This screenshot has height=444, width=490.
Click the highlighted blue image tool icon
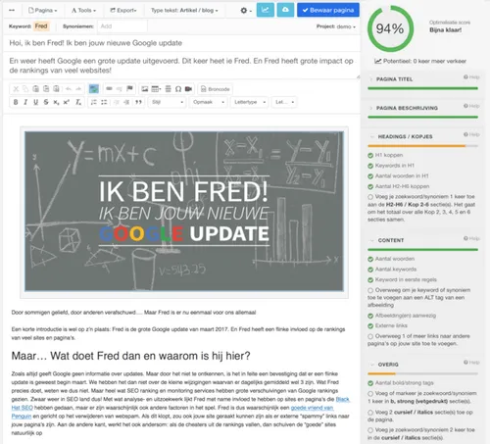click(x=94, y=89)
